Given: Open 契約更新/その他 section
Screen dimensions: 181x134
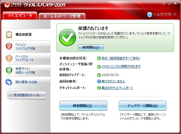Looking at the screenshot, I should [x=27, y=82].
